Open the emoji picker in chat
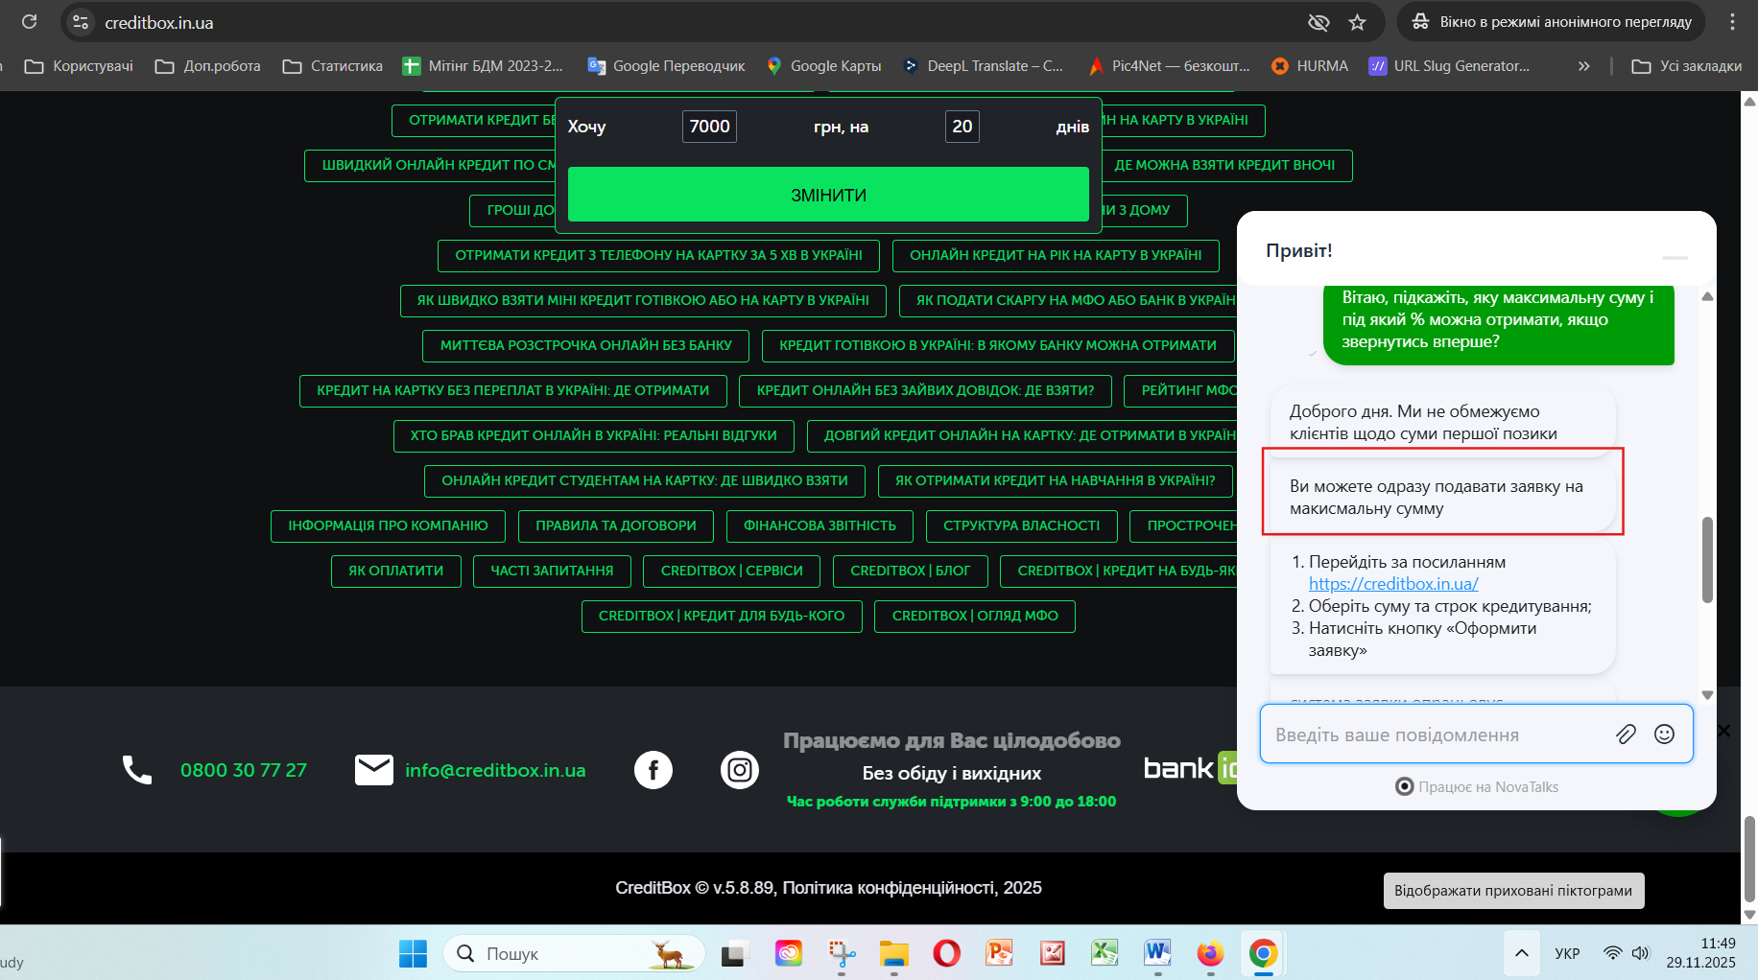Image resolution: width=1758 pixels, height=980 pixels. point(1664,735)
